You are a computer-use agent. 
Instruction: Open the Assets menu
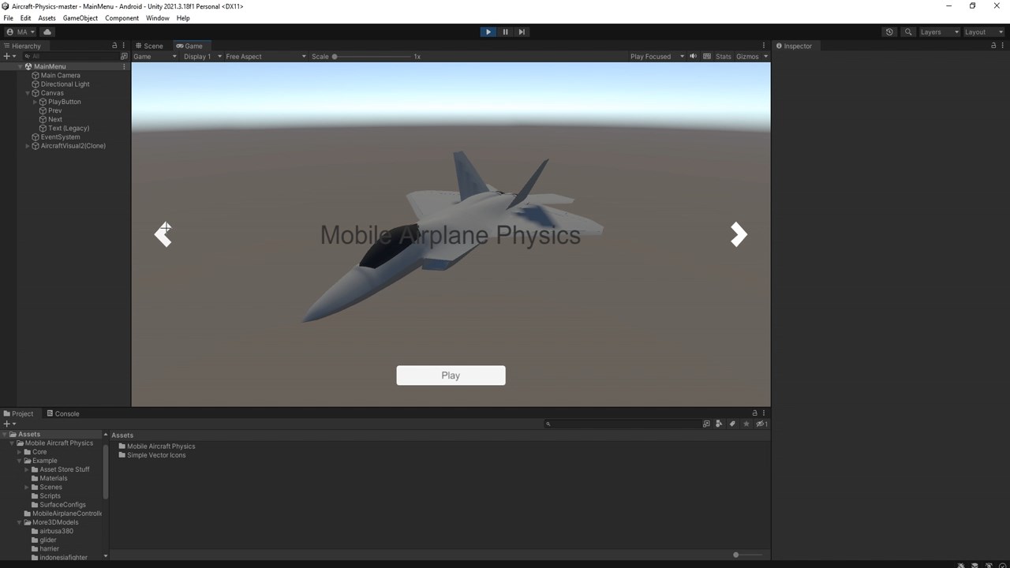47,18
